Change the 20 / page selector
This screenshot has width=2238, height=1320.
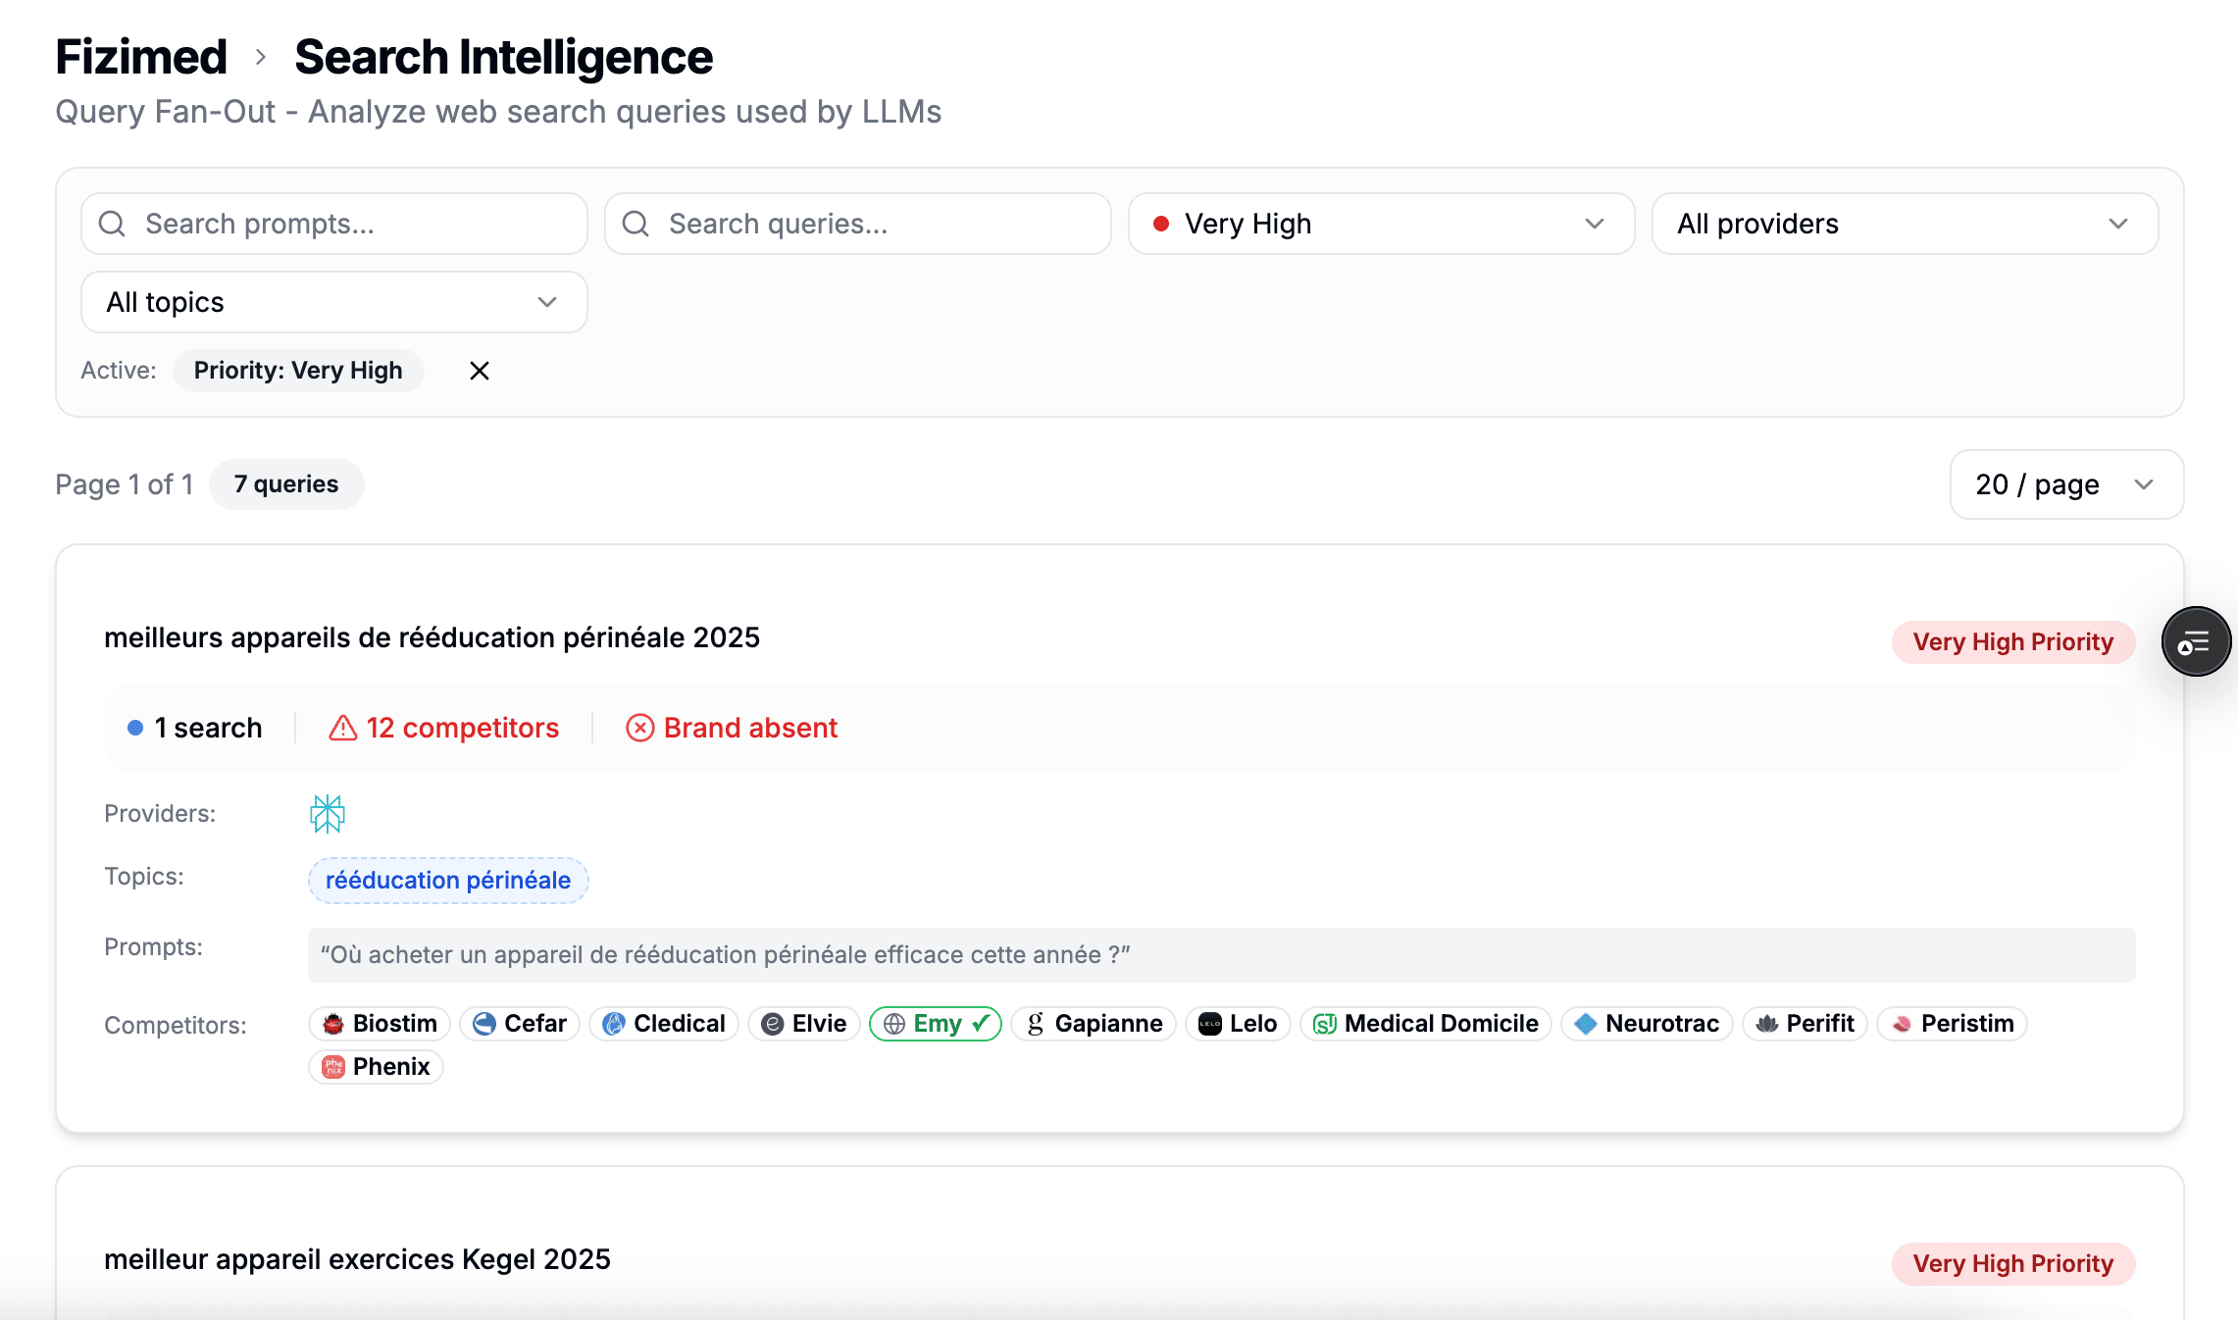[2065, 484]
